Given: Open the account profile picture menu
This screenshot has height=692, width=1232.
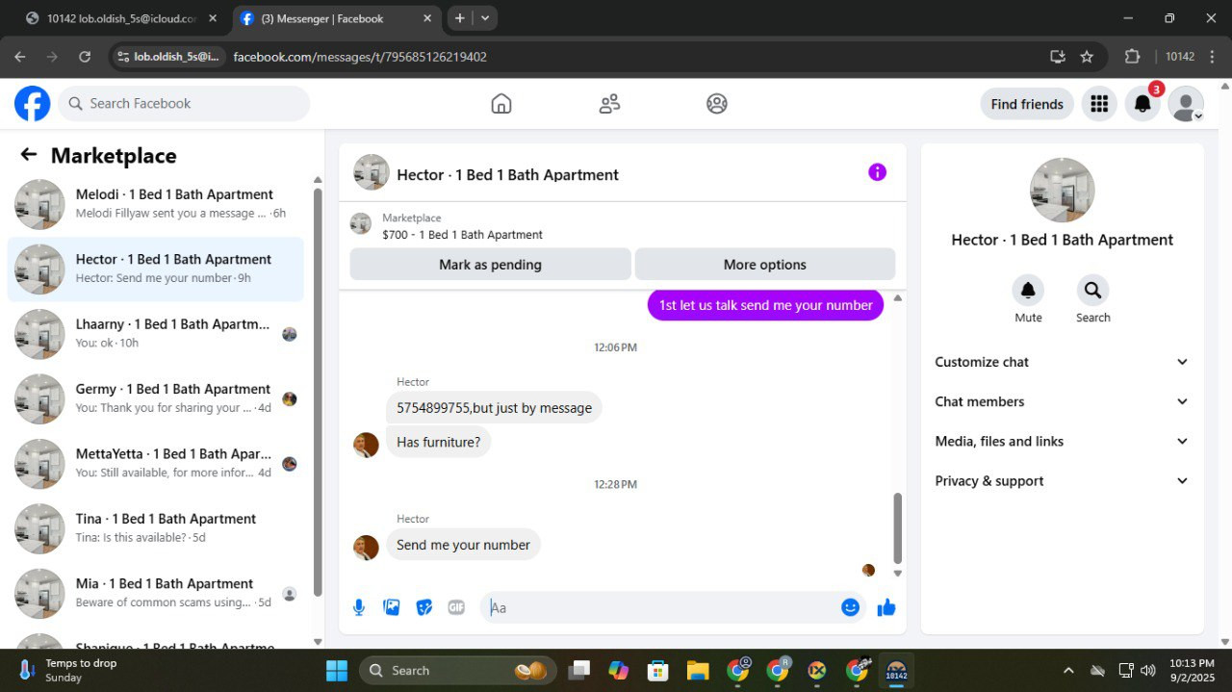Looking at the screenshot, I should click(1186, 104).
